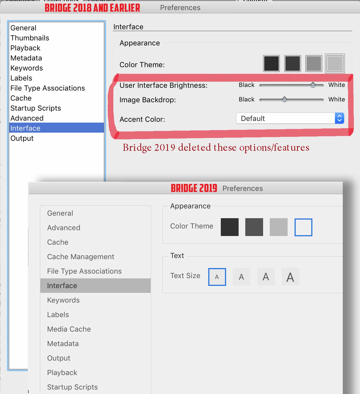Screen dimensions: 360x394
Task: Select highlighted Interface item in Bridge 2018 list
Action: tap(57, 128)
